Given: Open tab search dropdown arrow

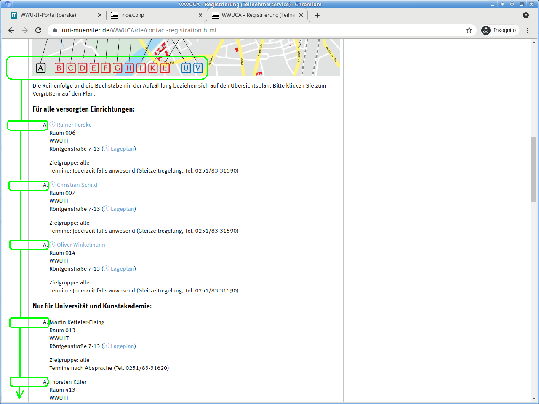Looking at the screenshot, I should tap(526, 15).
